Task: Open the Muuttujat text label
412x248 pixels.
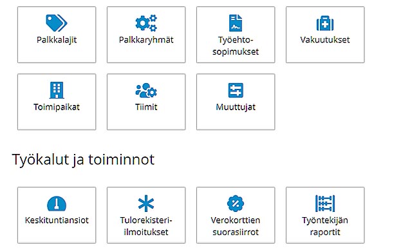Action: tap(236, 108)
